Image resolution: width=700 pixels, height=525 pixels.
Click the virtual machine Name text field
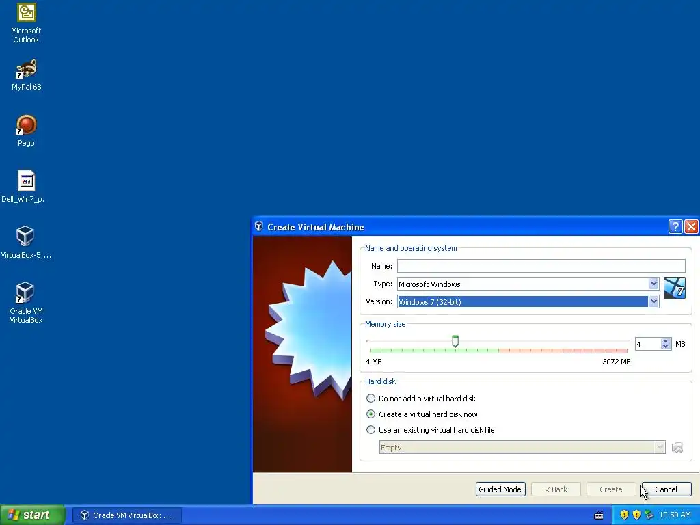541,266
